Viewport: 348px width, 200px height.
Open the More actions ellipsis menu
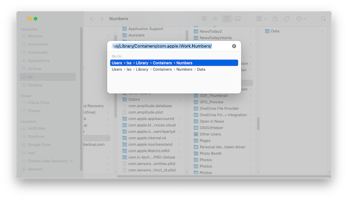coord(301,19)
